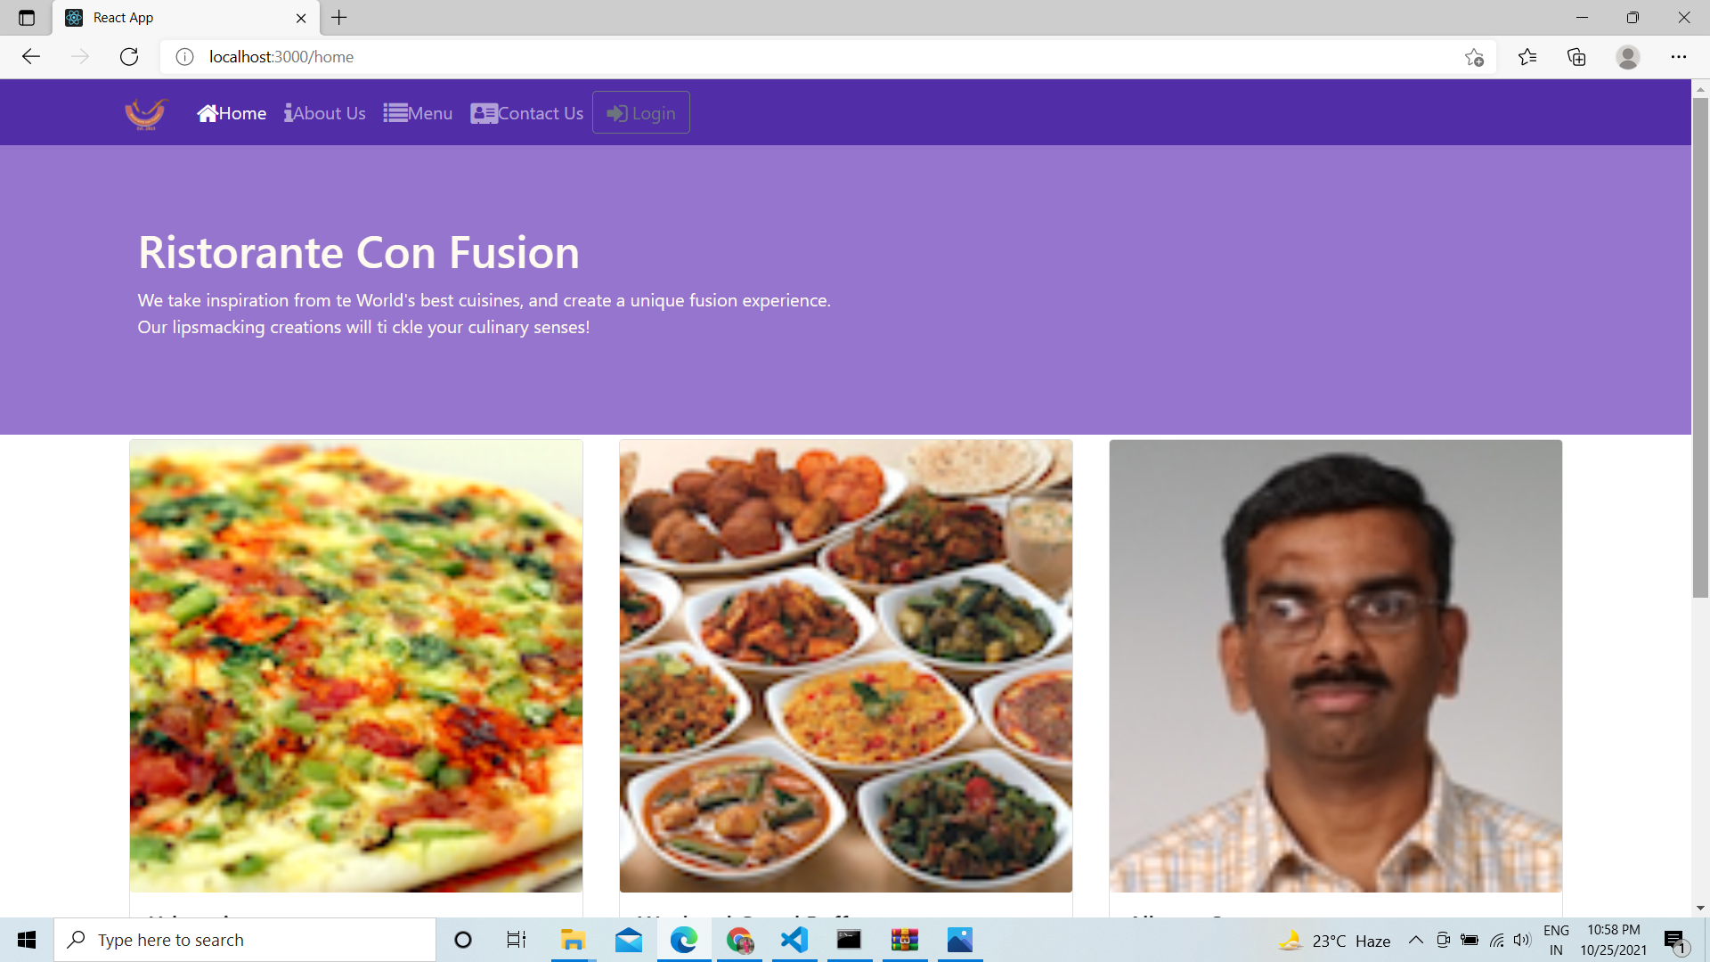Open Photos app from taskbar
1710x962 pixels.
pyautogui.click(x=960, y=940)
